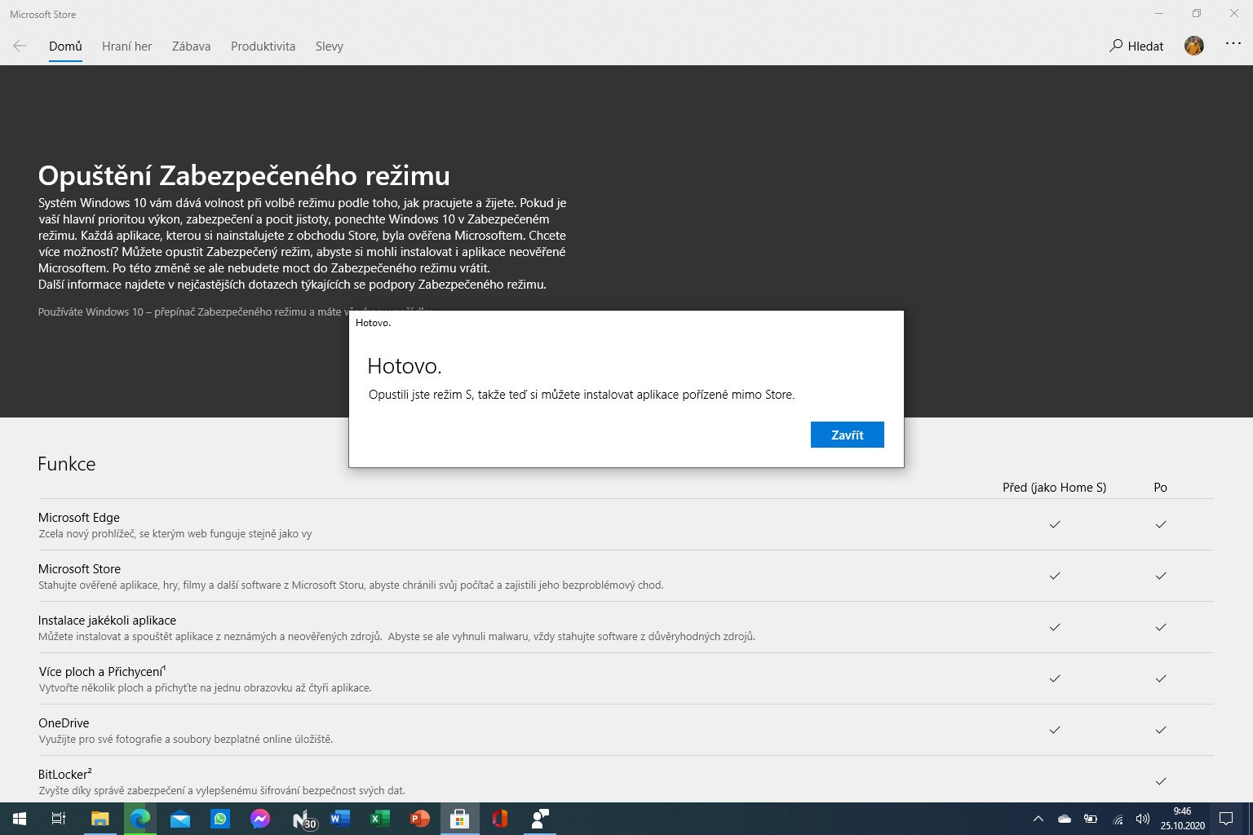Click the Microsoft Store taskbar icon

tap(459, 819)
